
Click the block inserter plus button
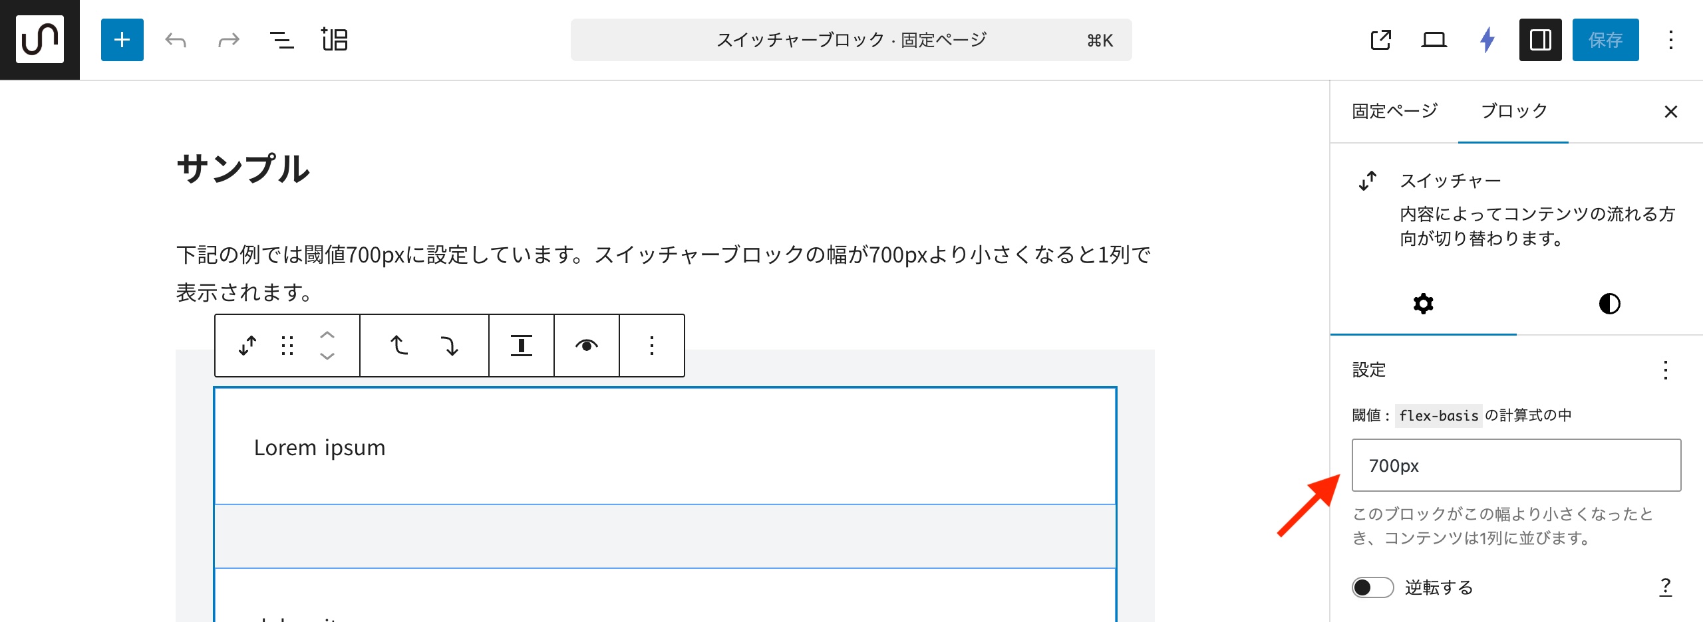(122, 40)
